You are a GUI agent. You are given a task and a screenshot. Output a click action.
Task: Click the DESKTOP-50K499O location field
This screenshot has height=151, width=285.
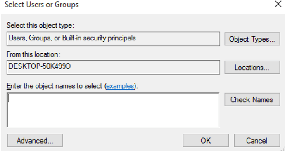click(113, 67)
